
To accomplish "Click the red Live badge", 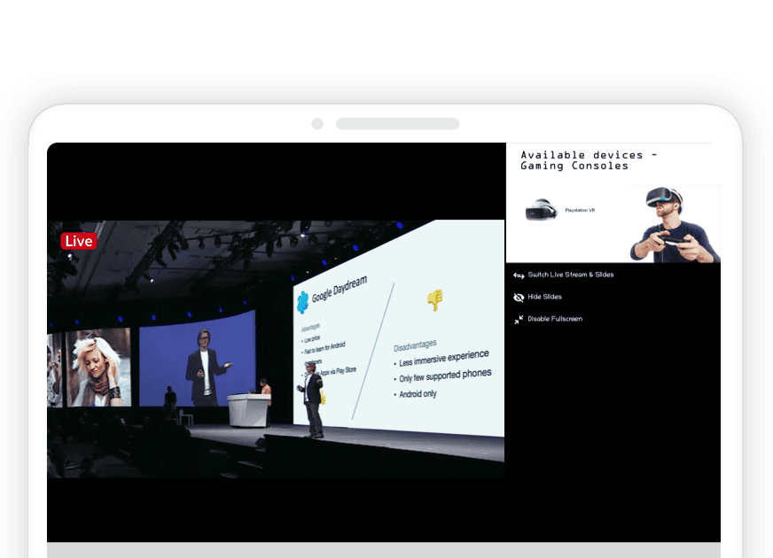I will (78, 241).
